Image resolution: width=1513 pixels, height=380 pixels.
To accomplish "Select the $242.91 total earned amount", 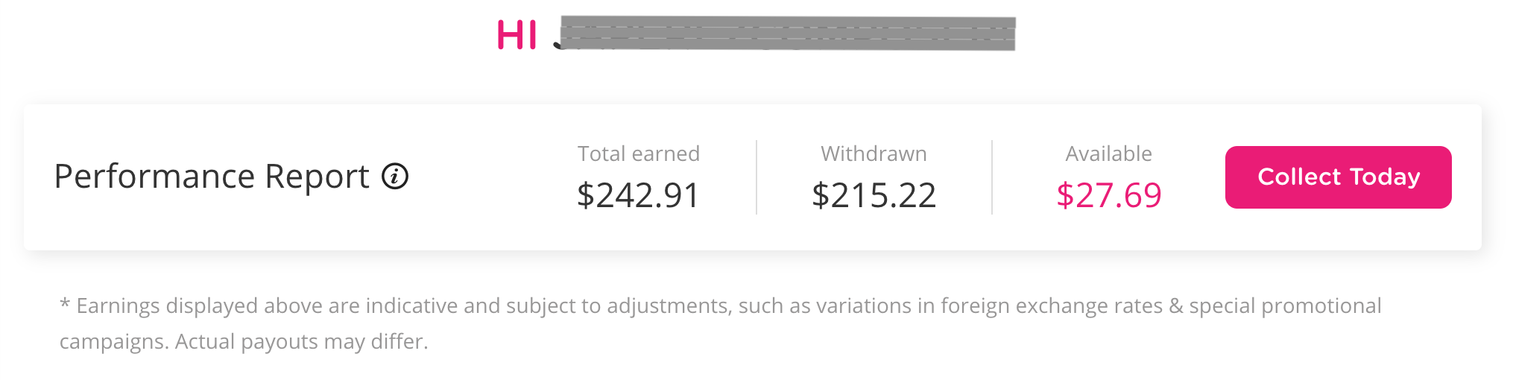I will 639,195.
